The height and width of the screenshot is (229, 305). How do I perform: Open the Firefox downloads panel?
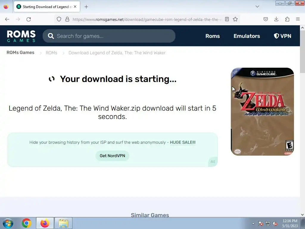(276, 19)
